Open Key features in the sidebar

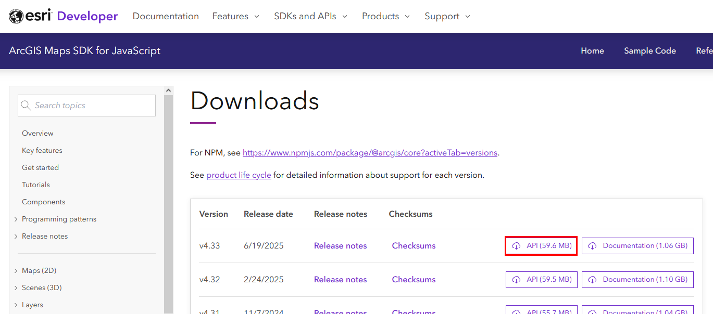(x=42, y=150)
